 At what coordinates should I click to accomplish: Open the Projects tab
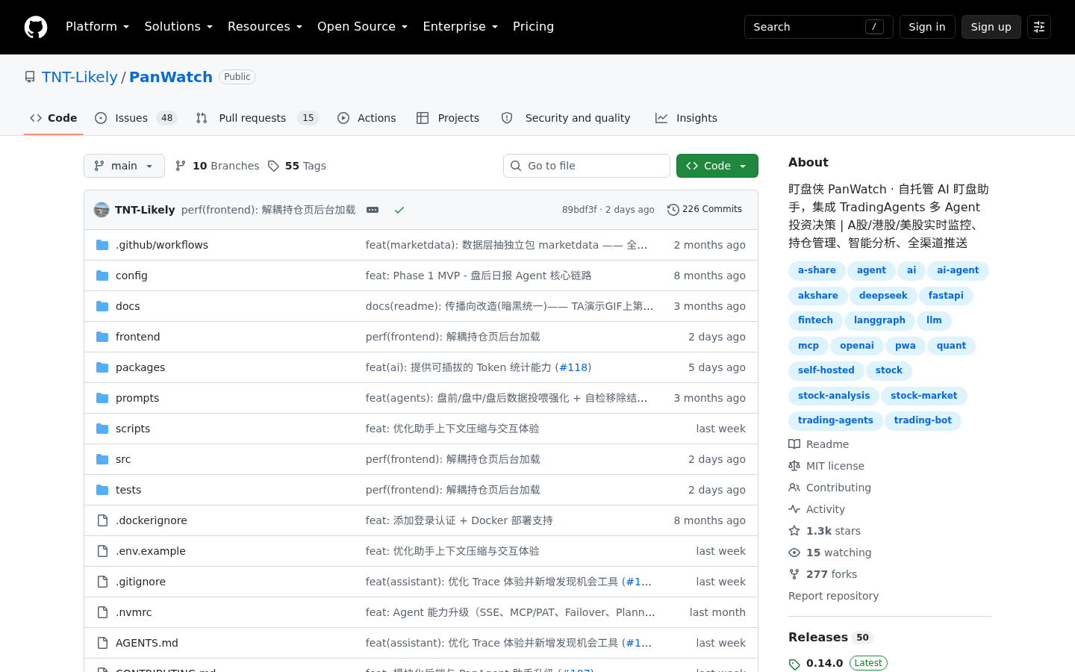448,118
